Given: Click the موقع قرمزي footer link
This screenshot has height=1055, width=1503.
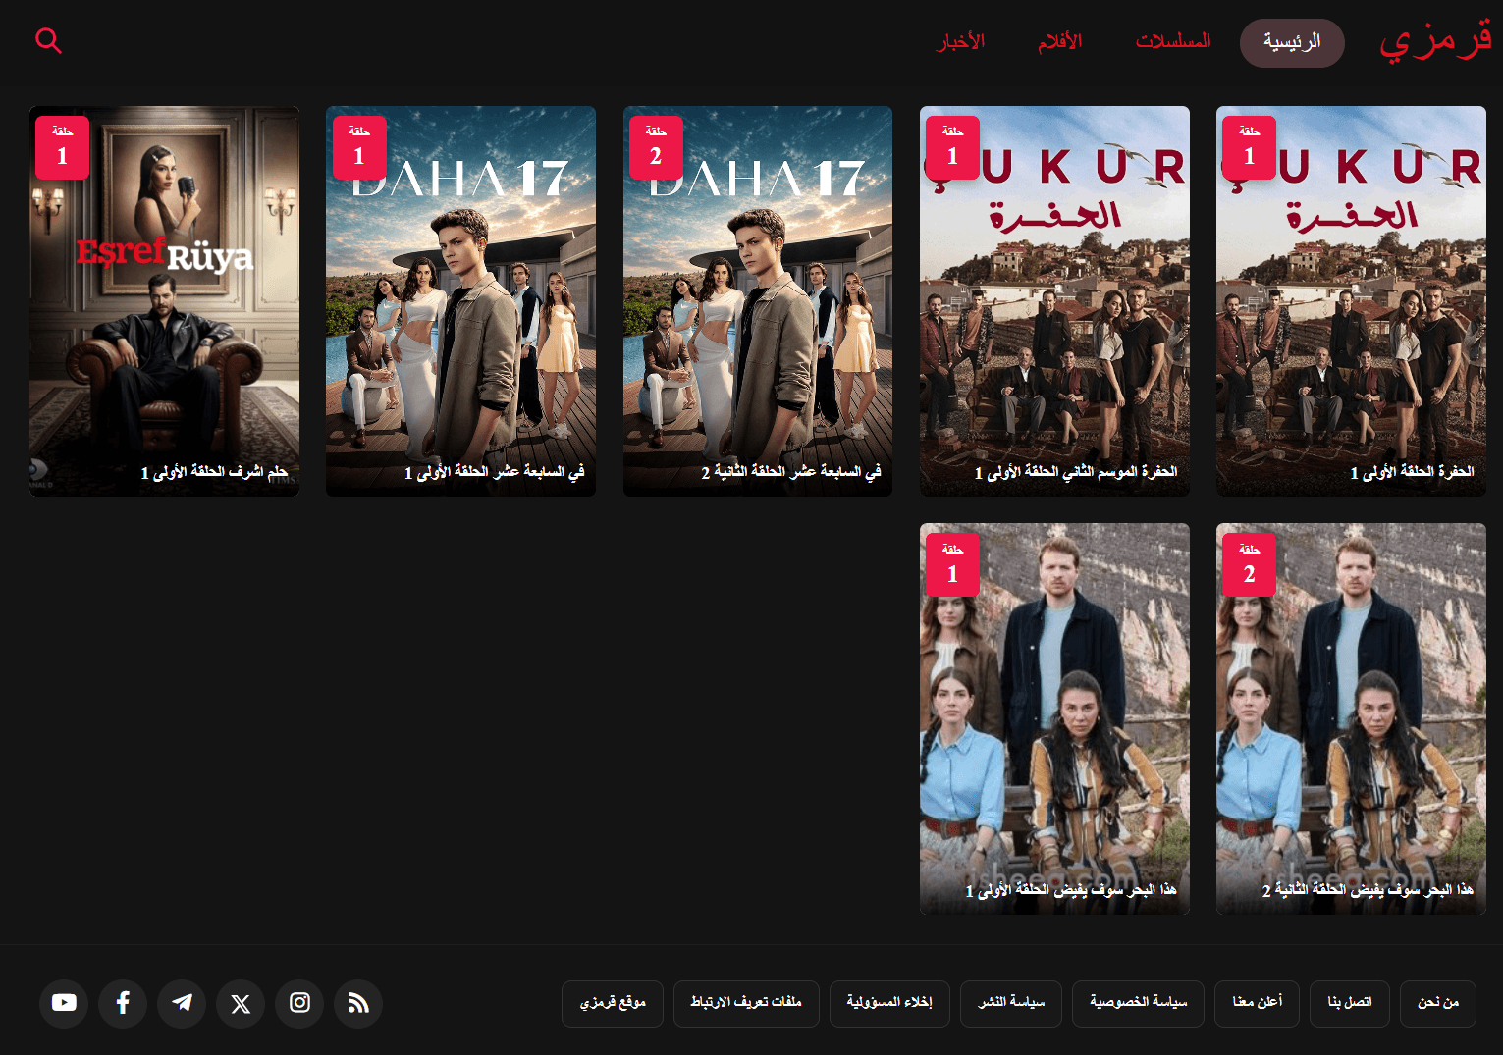Looking at the screenshot, I should coord(613,1003).
